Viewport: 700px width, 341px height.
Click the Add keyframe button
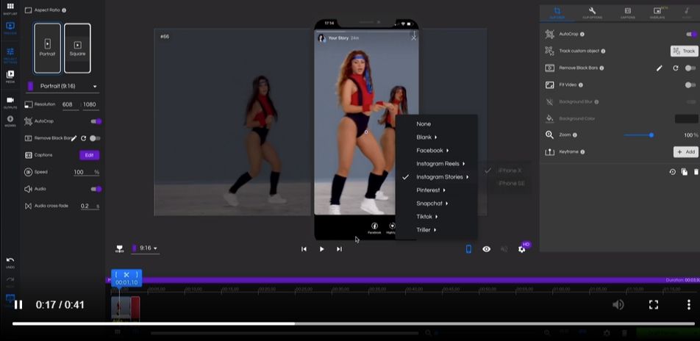coord(686,152)
